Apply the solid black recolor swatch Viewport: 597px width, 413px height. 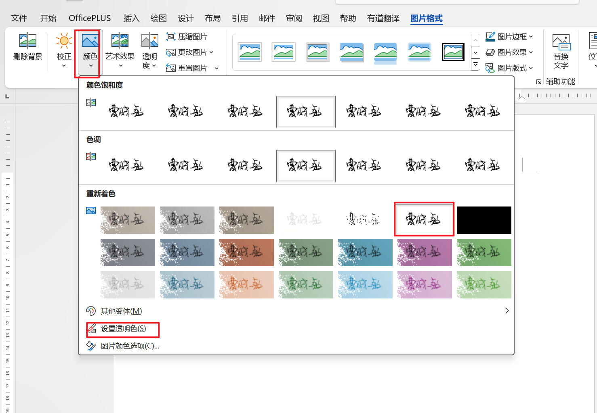(x=484, y=220)
